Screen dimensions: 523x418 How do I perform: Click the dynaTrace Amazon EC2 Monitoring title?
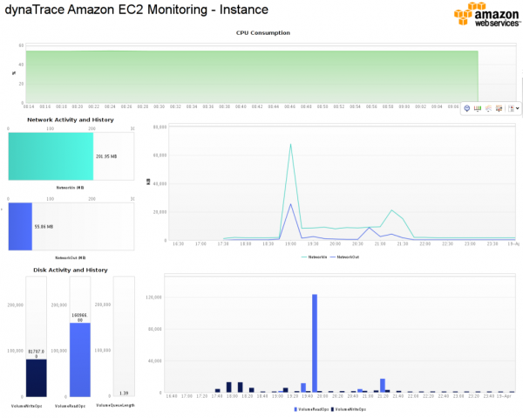pyautogui.click(x=137, y=10)
